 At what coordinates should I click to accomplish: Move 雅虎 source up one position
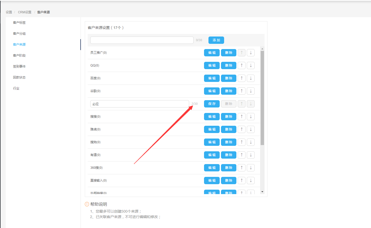pos(242,129)
